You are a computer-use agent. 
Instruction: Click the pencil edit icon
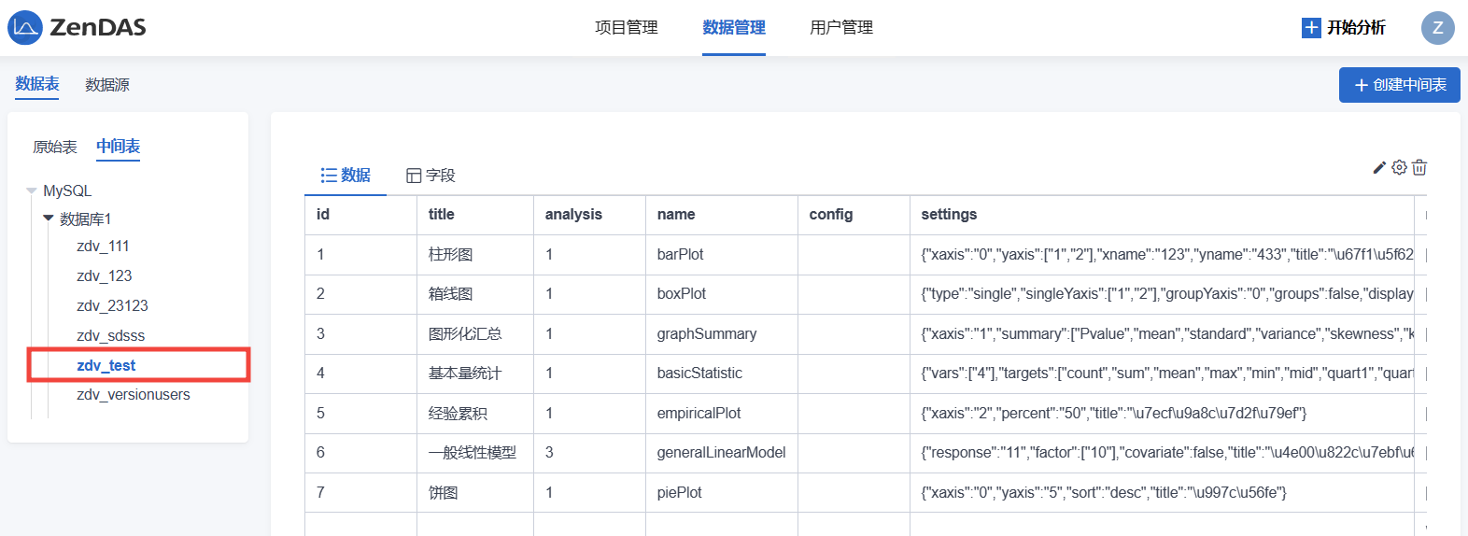1378,168
